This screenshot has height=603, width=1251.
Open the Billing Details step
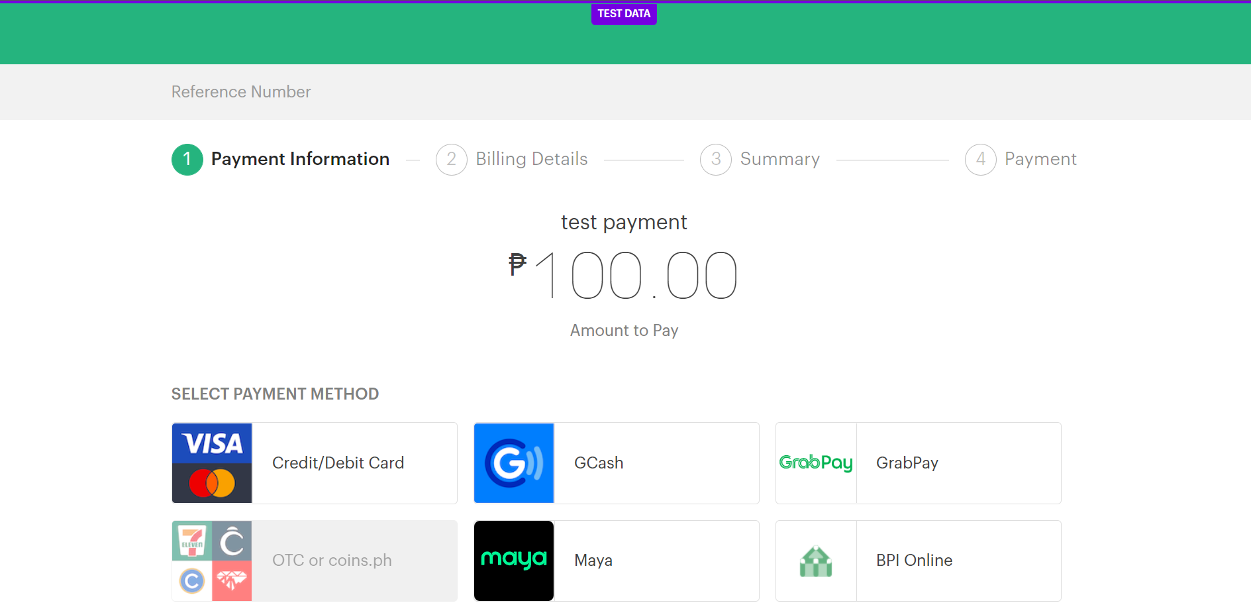click(532, 159)
